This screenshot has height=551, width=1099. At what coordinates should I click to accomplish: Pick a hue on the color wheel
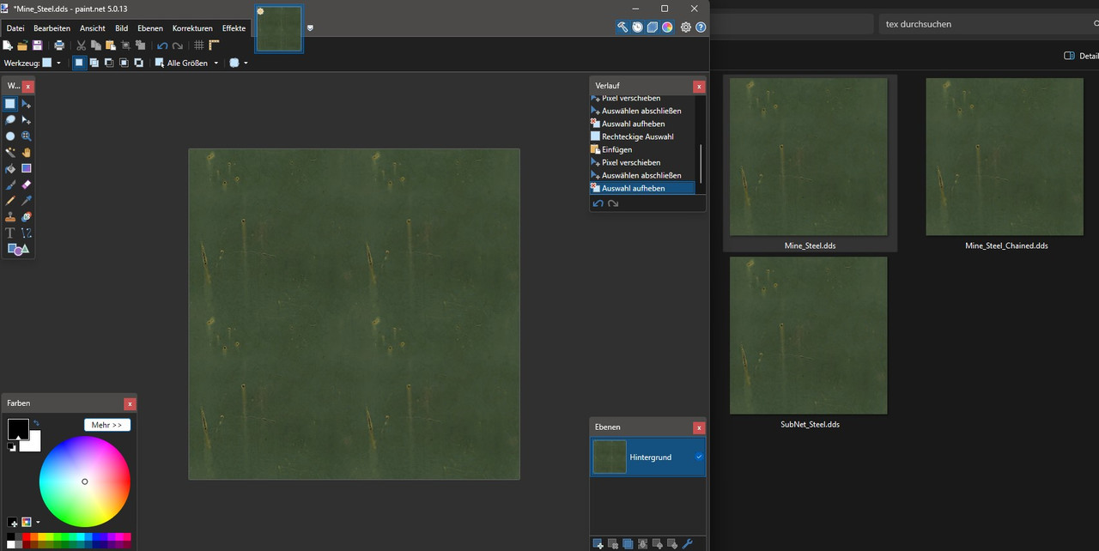click(x=85, y=481)
